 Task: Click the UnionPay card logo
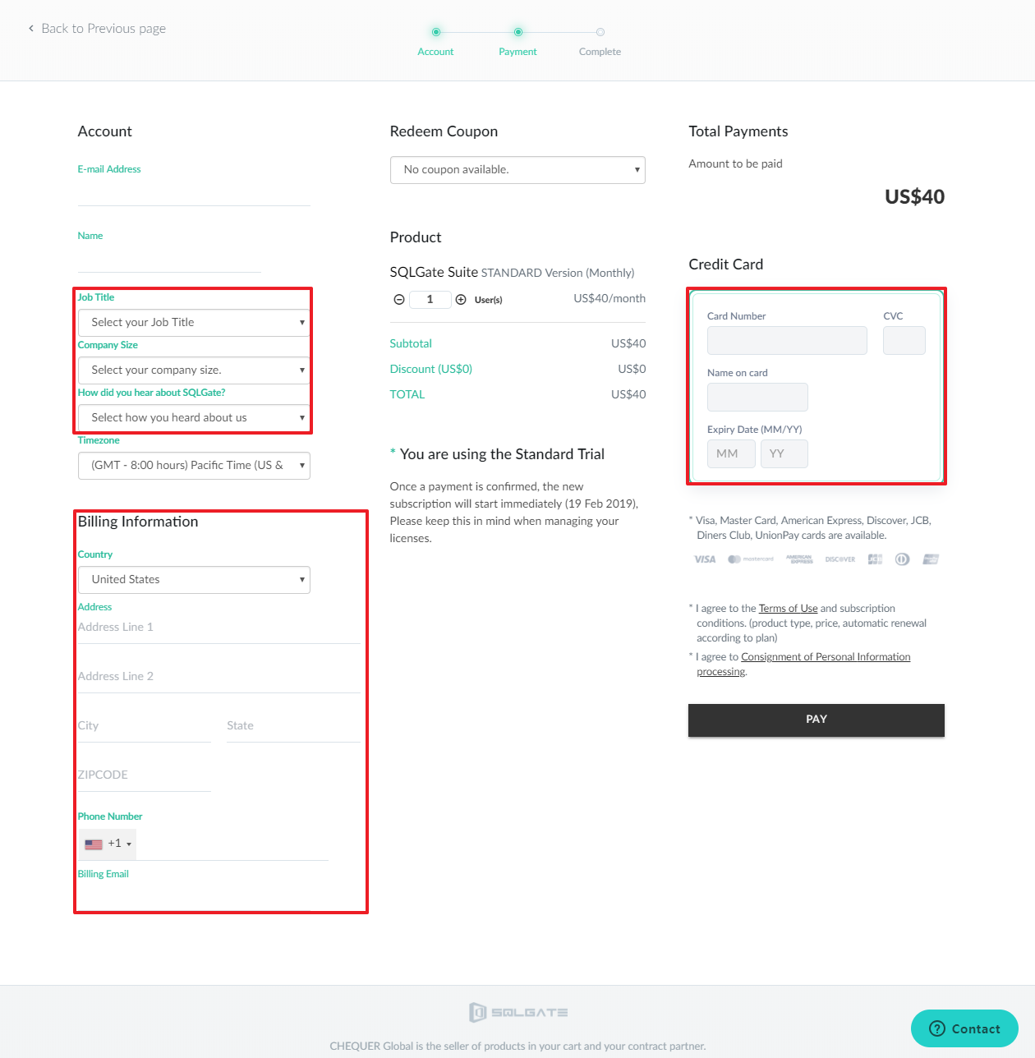[x=931, y=559]
